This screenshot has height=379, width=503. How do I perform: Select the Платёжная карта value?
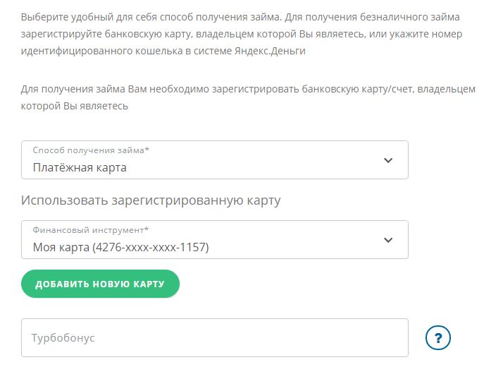point(80,167)
